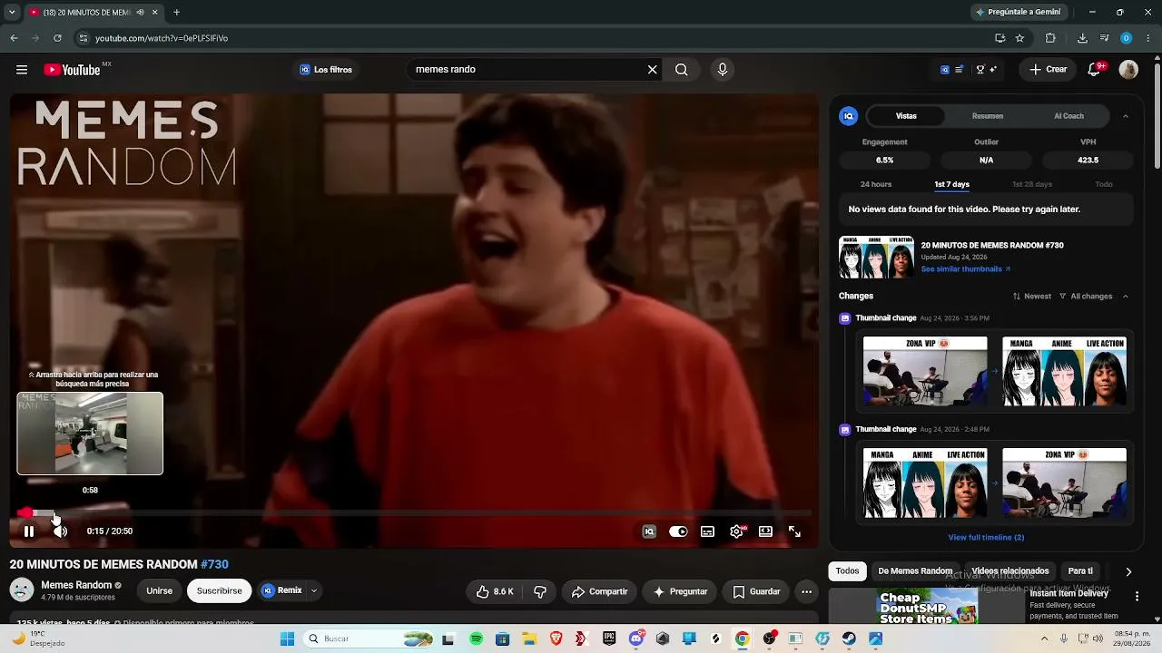This screenshot has height=653, width=1162.
Task: Open the Memes Random channel avatar
Action: [x=22, y=590]
